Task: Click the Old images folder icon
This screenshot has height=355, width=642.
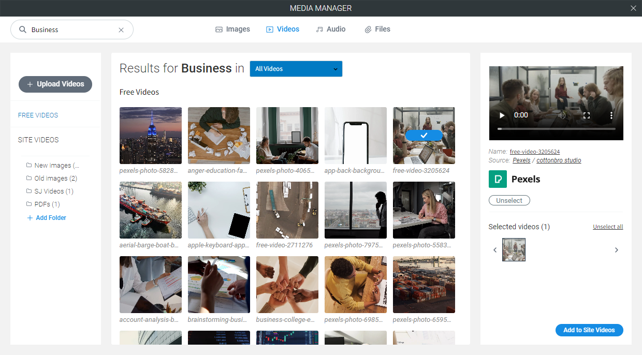Action: click(x=29, y=178)
